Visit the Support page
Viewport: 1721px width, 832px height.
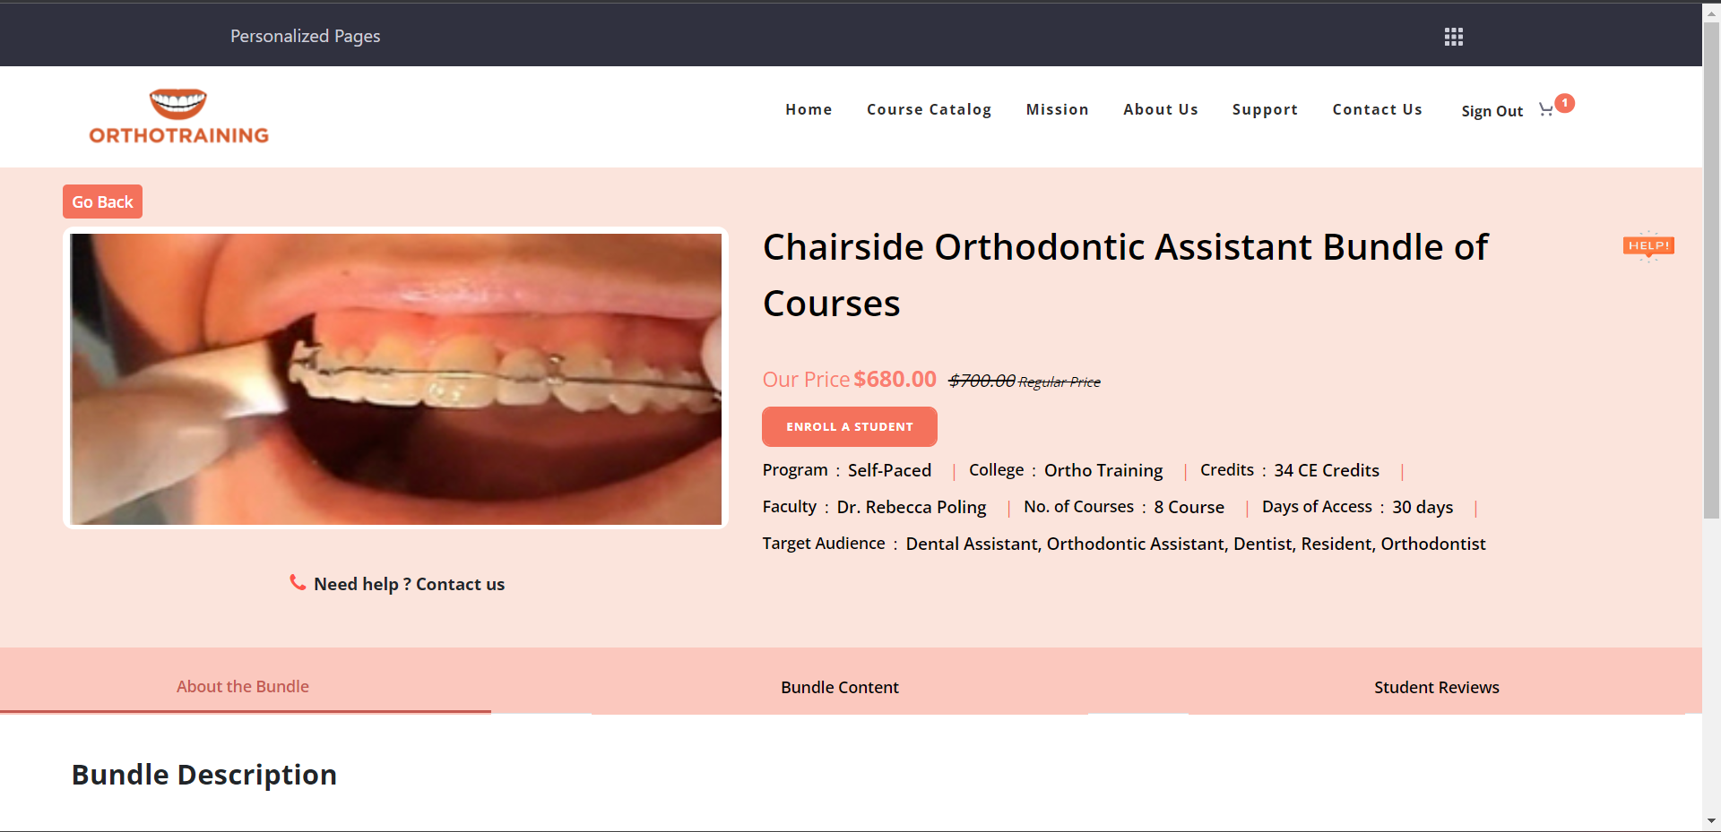click(x=1265, y=109)
